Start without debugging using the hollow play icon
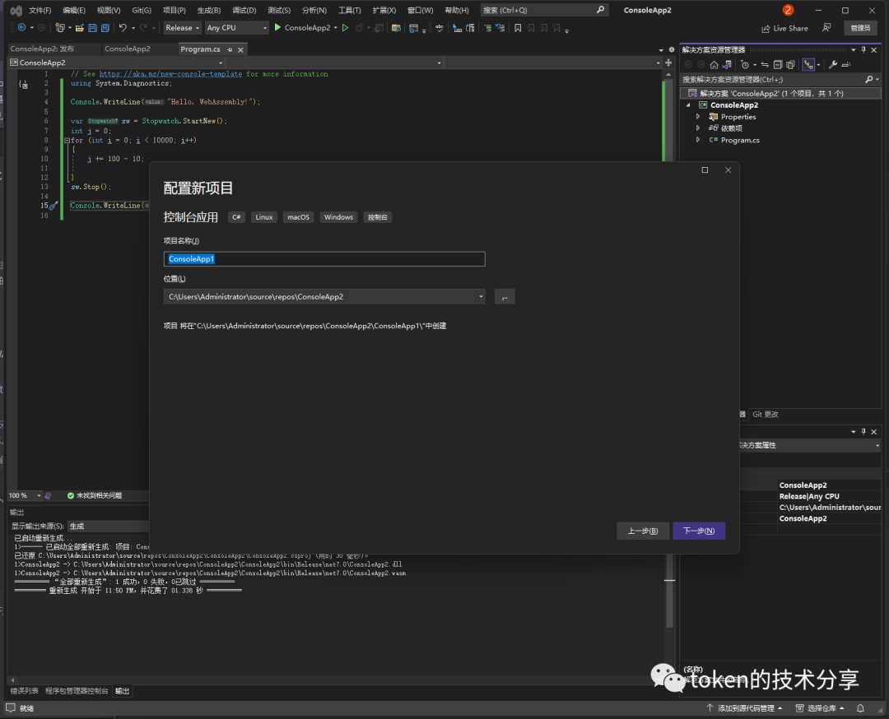Image resolution: width=889 pixels, height=719 pixels. (345, 27)
